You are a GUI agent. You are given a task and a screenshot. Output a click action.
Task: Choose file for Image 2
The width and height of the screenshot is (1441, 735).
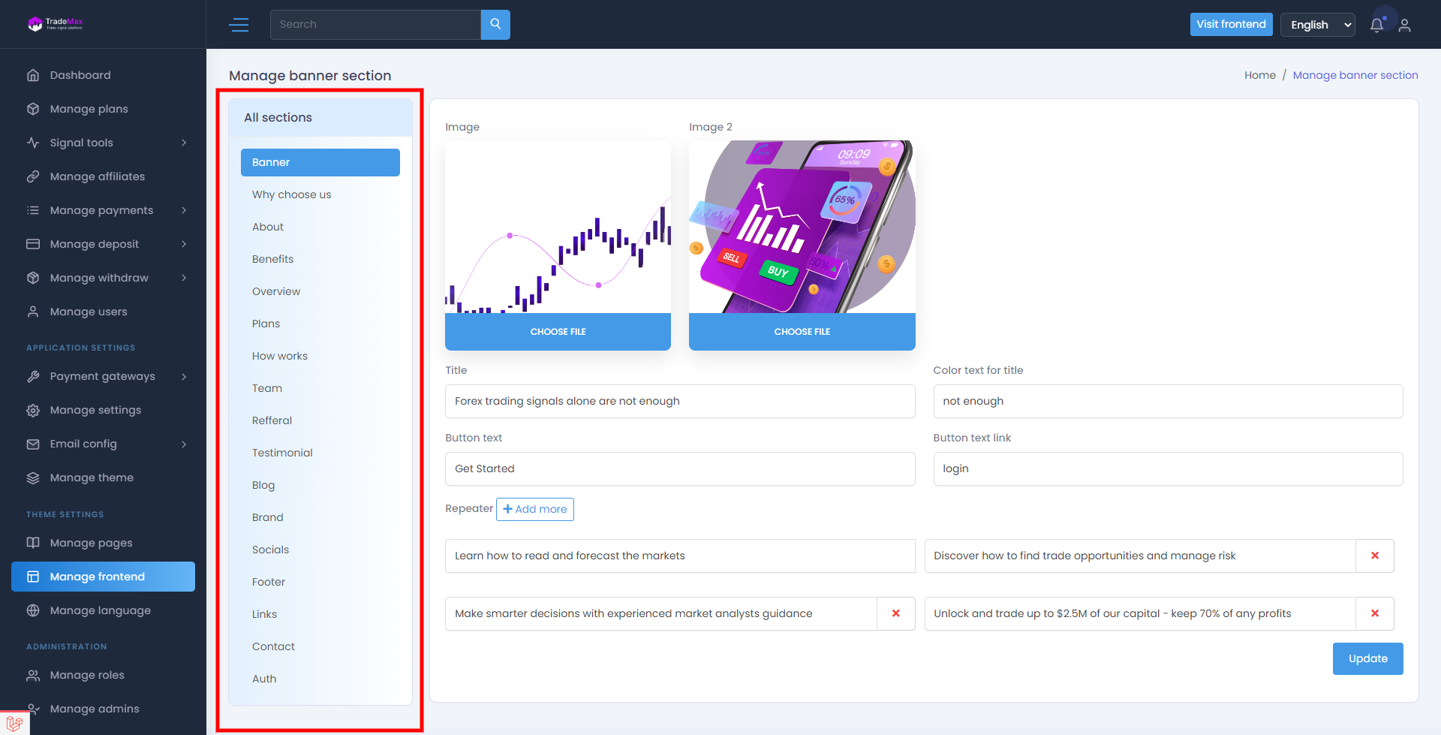(x=802, y=331)
